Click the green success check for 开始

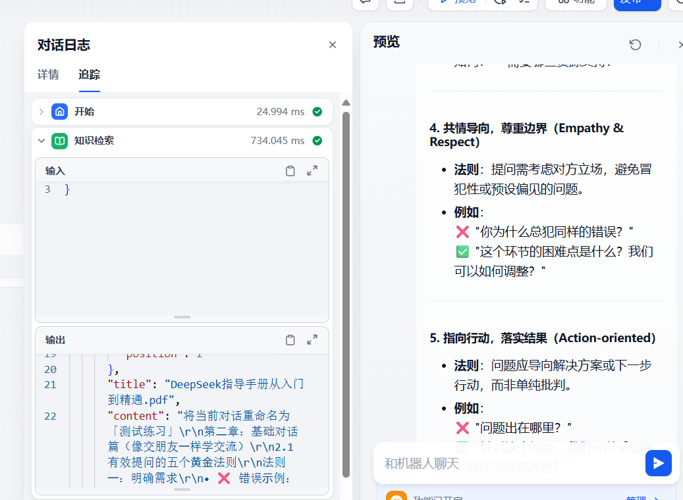[x=317, y=112]
